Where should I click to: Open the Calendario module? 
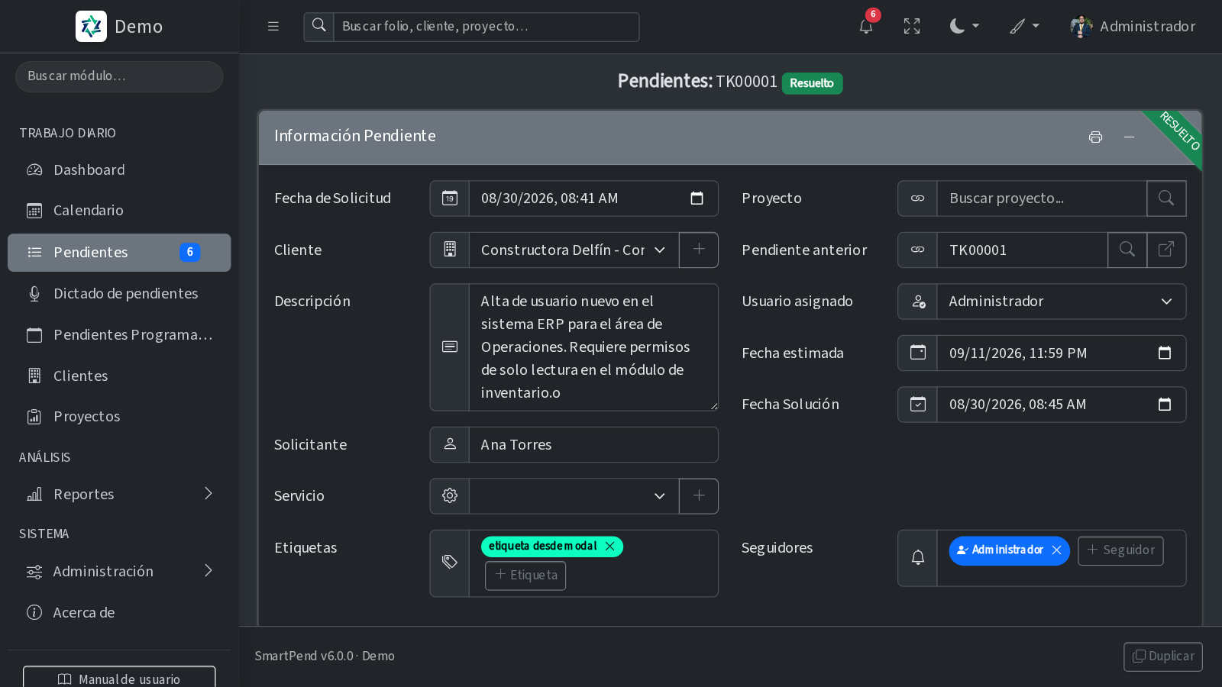[x=119, y=211]
